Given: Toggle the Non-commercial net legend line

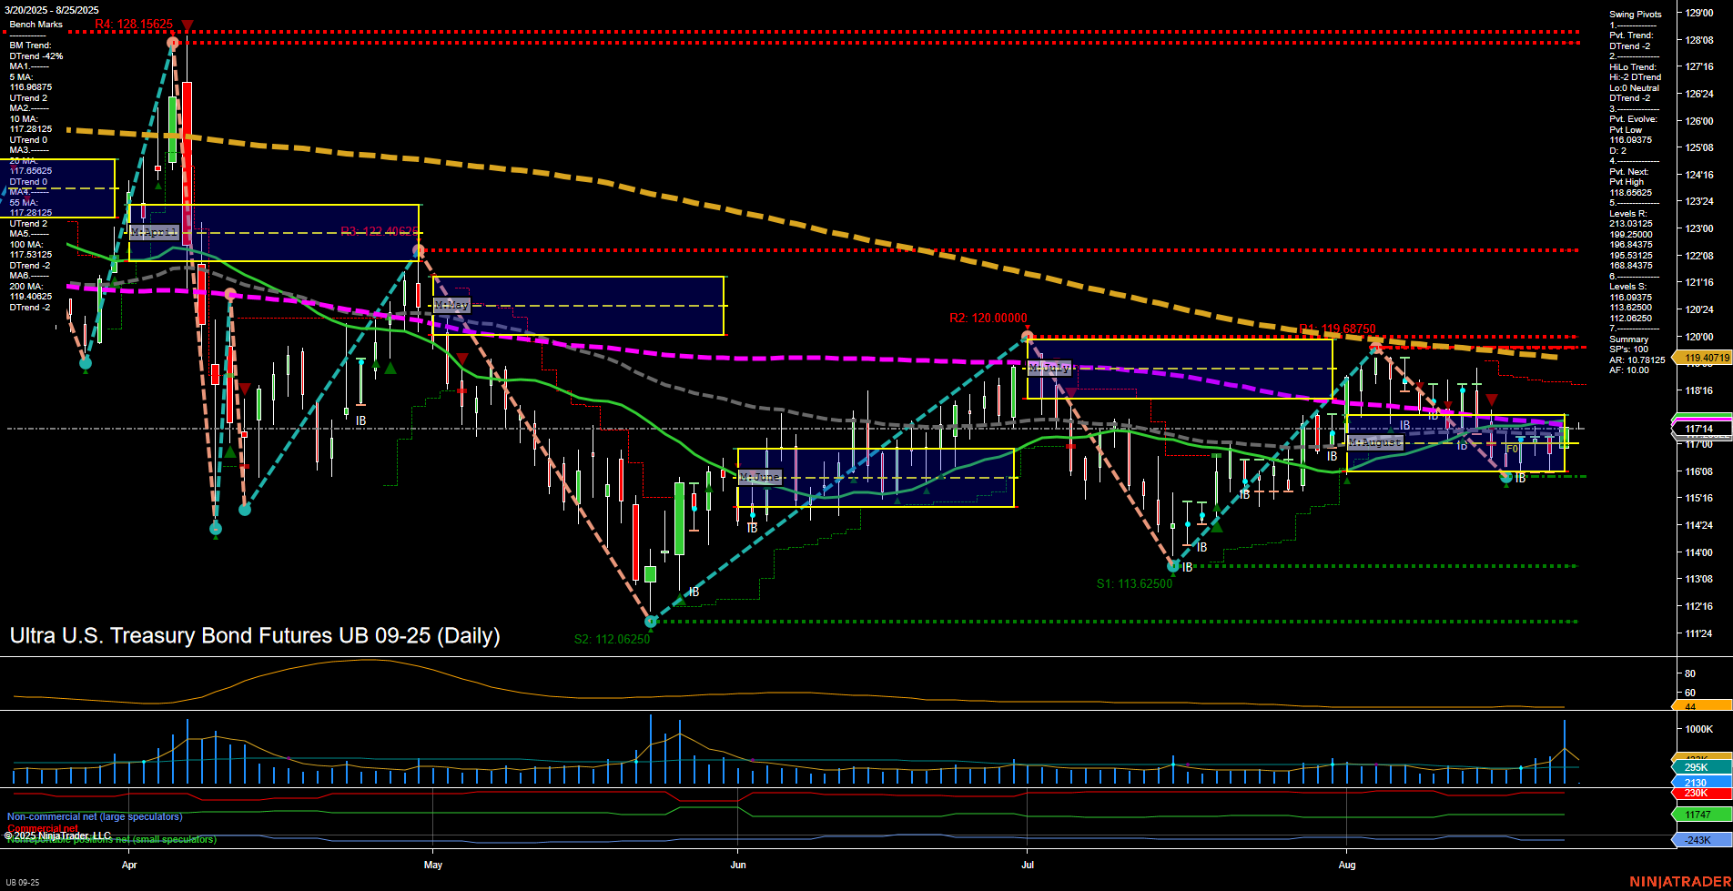Looking at the screenshot, I should [x=94, y=816].
